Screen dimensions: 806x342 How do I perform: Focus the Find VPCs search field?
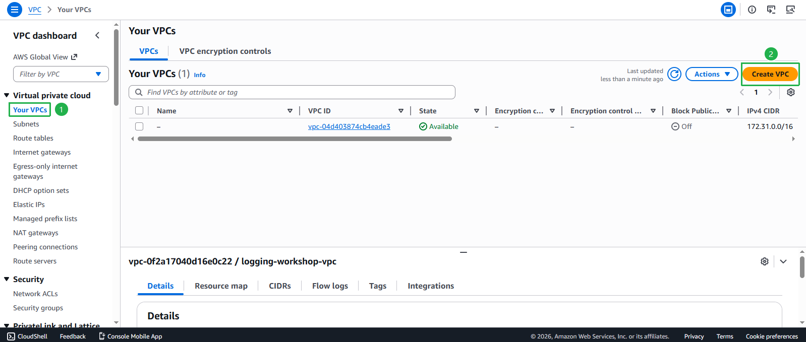pyautogui.click(x=292, y=92)
